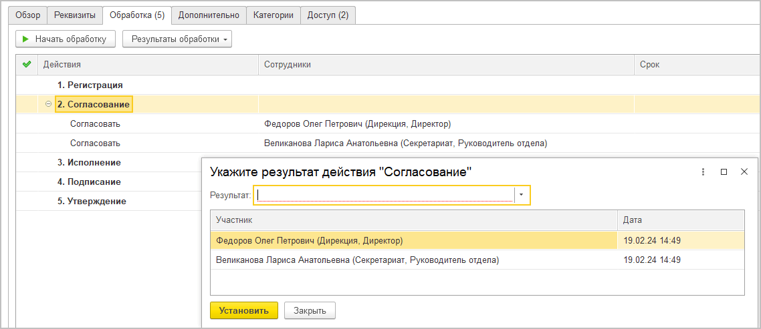Open the 'Доступ (2)' tab
The height and width of the screenshot is (329, 761).
tap(328, 15)
